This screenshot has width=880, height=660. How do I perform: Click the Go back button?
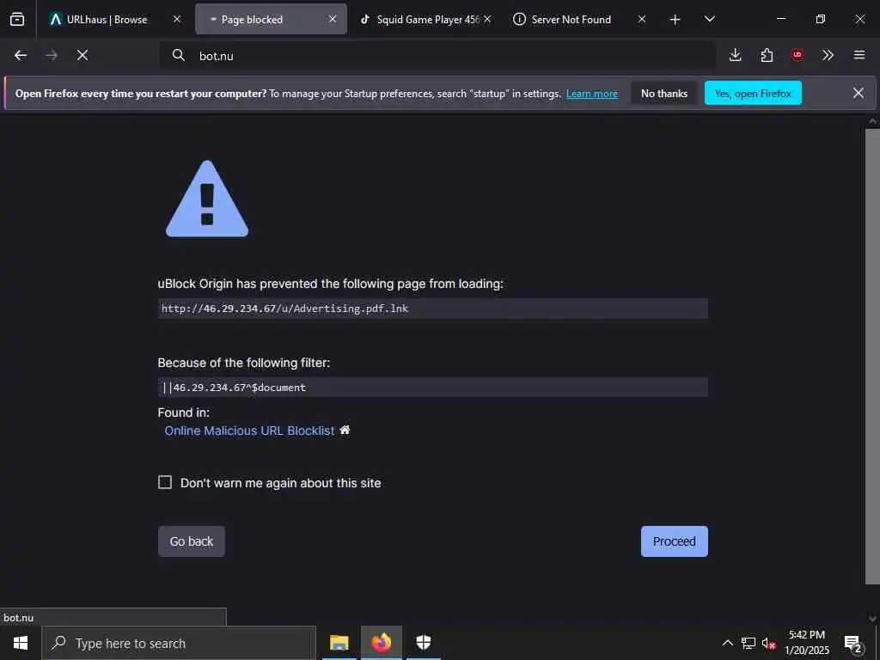point(192,541)
